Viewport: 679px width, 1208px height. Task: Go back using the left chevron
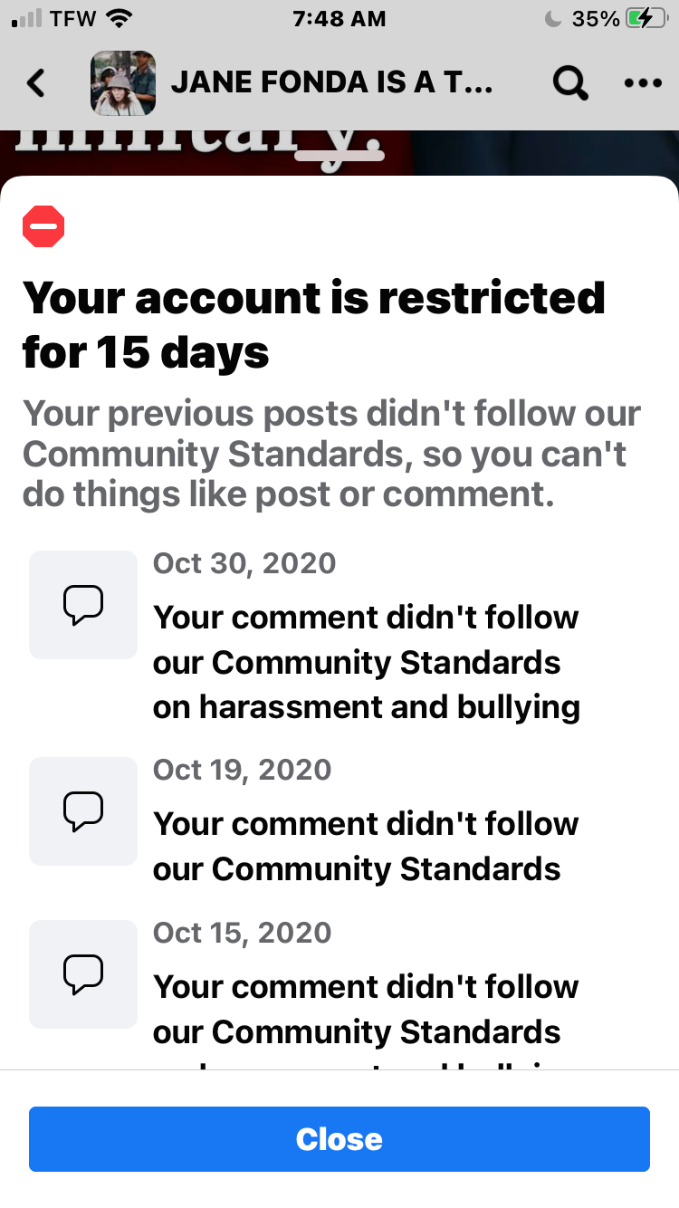point(36,83)
